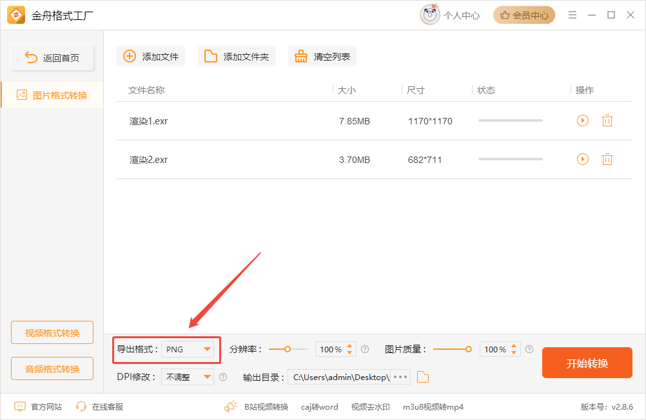Open the 个人中心 avatar icon
The image size is (646, 420).
pyautogui.click(x=430, y=15)
